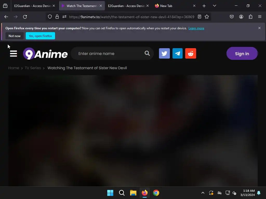Open site permissions icon in address bar
Viewport: 266px width, 199px height.
point(64,17)
